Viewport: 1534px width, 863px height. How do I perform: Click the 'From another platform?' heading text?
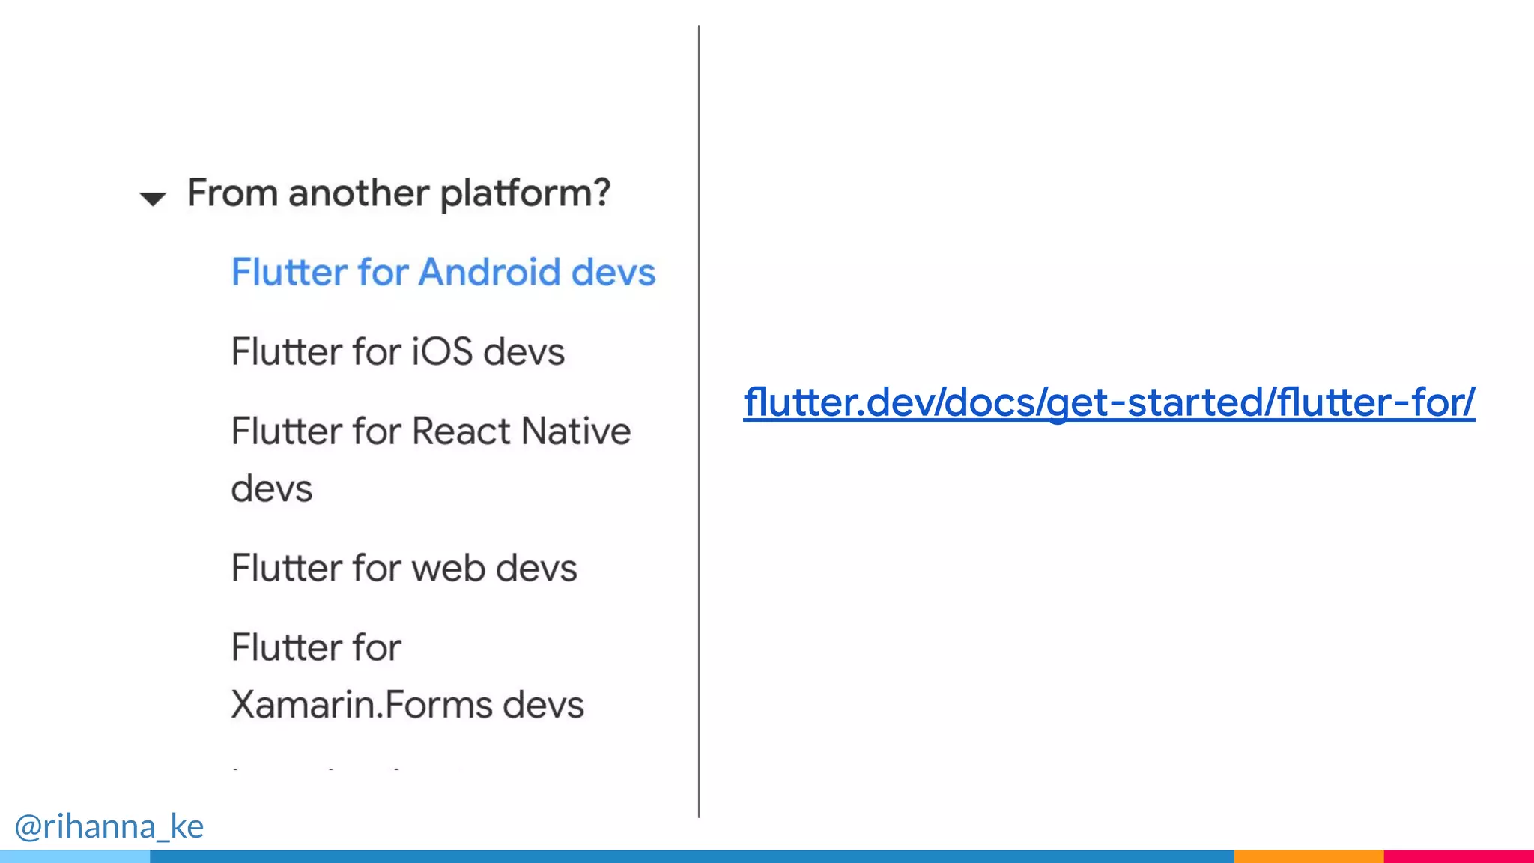click(398, 193)
